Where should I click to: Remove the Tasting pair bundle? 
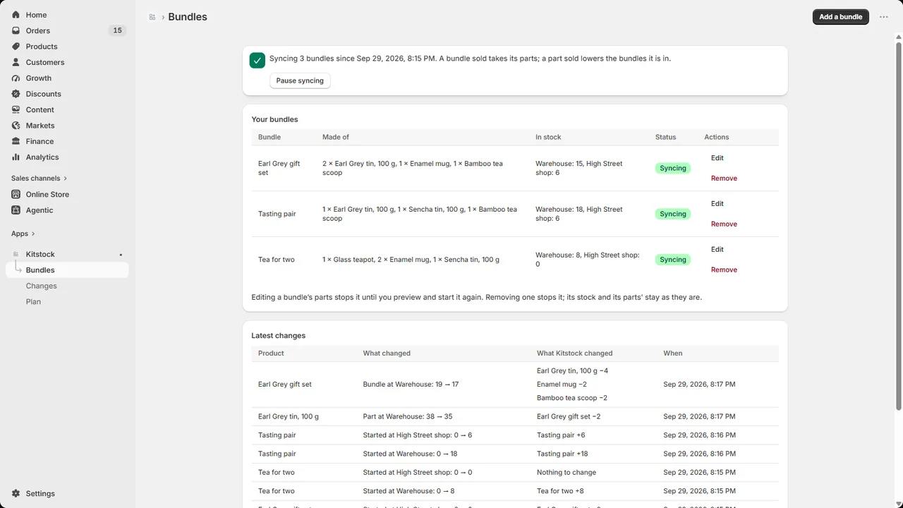tap(724, 224)
